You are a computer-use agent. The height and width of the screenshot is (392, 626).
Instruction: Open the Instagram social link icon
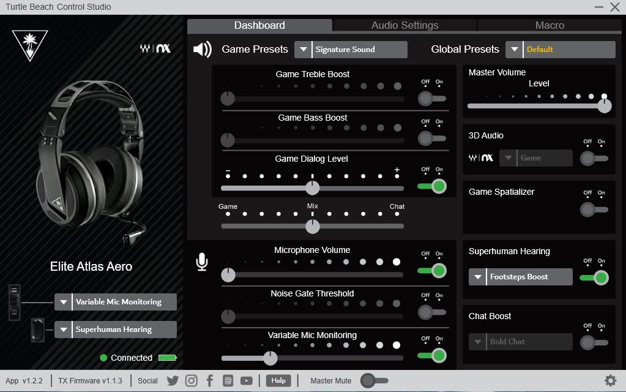click(x=192, y=381)
